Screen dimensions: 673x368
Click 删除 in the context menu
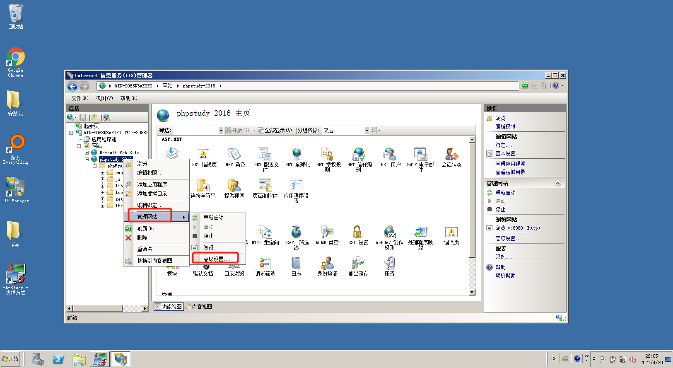142,238
